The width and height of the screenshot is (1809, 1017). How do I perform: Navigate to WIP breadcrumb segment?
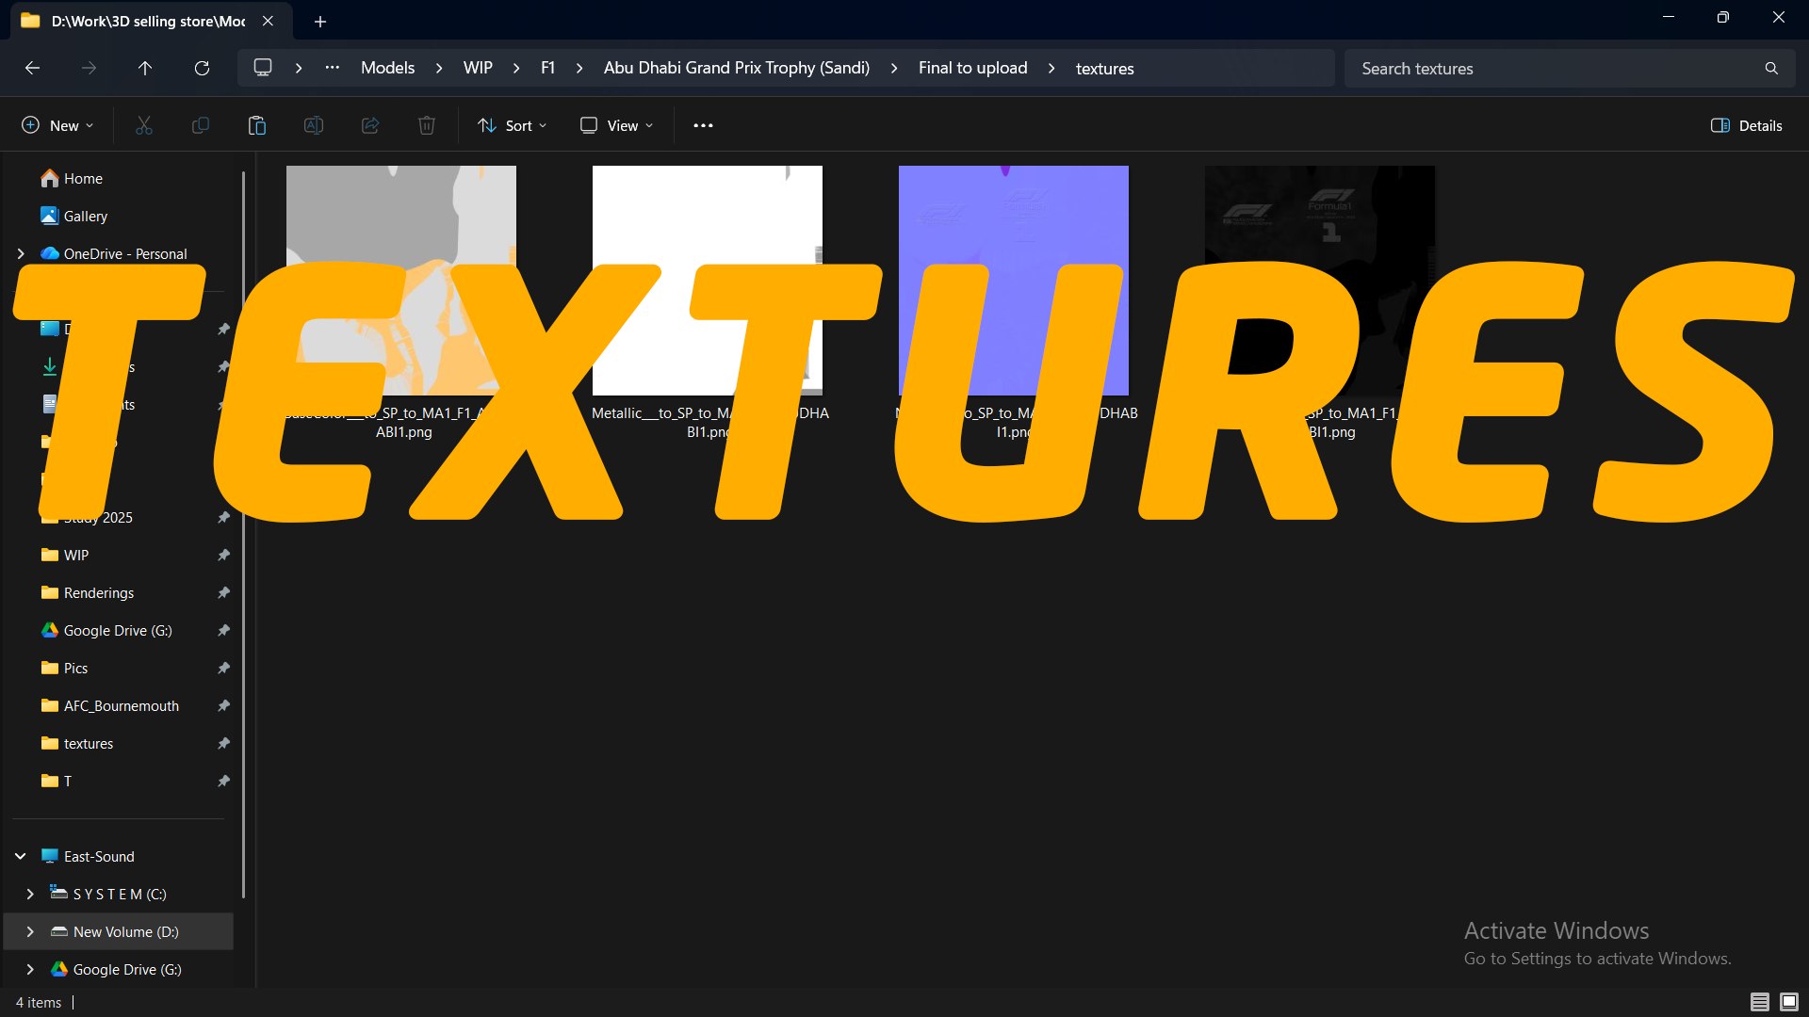[478, 68]
